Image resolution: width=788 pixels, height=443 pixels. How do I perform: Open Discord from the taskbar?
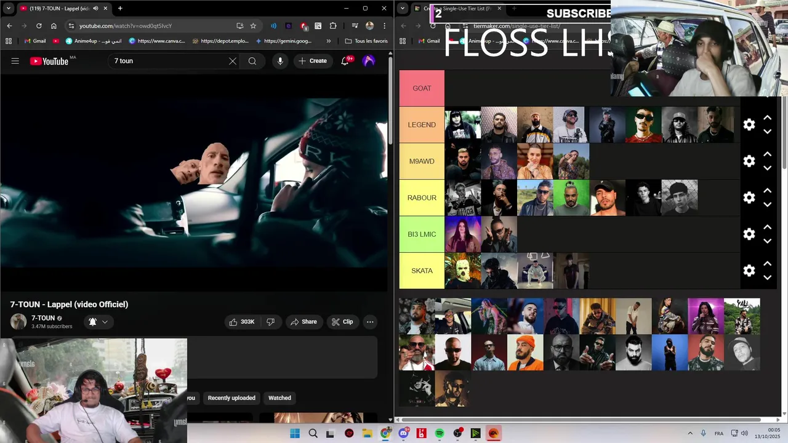[x=403, y=433]
